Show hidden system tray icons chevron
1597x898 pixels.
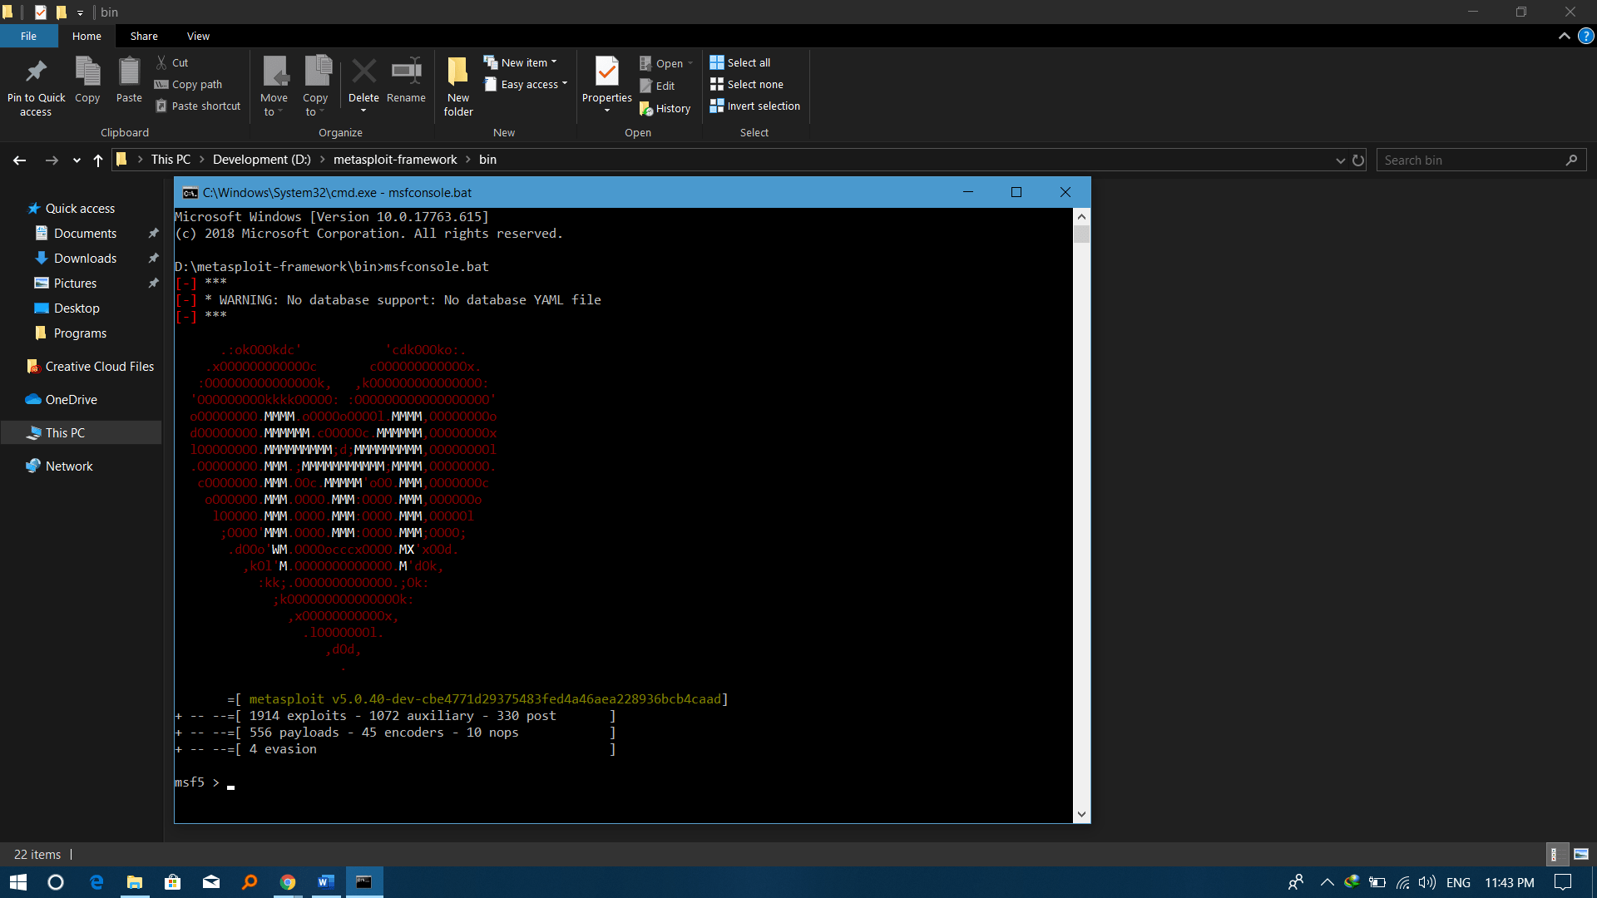click(1327, 882)
